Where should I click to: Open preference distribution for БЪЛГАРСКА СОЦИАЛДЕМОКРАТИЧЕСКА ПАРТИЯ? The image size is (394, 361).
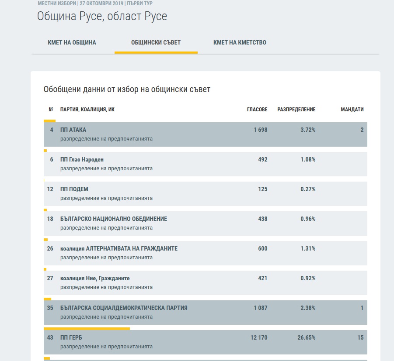click(x=106, y=317)
